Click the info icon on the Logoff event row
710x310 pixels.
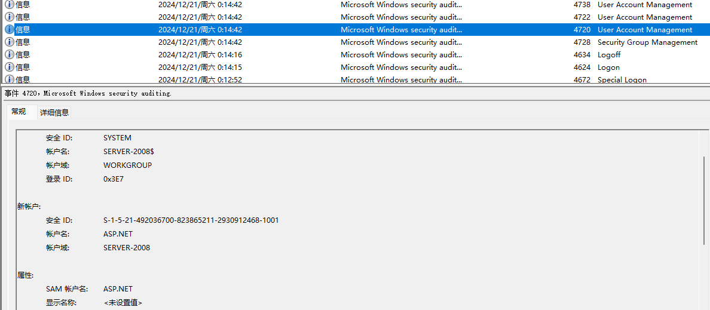pos(9,54)
